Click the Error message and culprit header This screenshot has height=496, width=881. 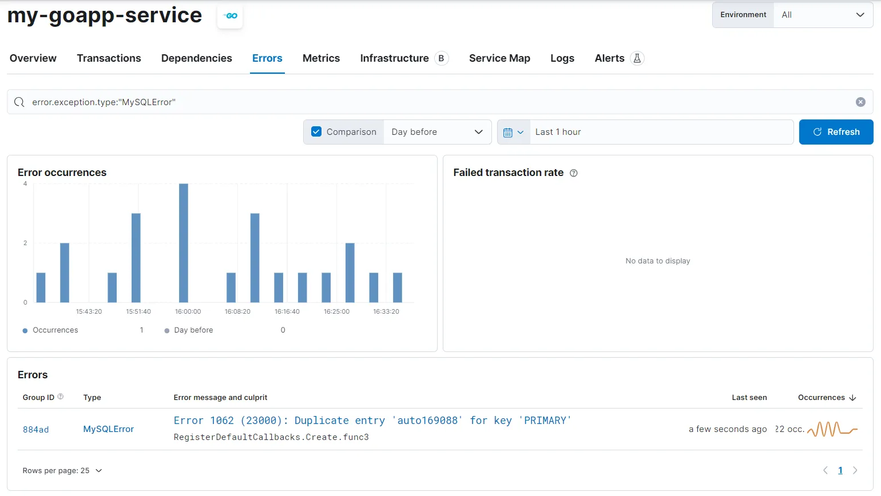[220, 398]
